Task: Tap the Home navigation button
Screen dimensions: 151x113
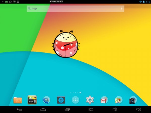Action: (x=43, y=109)
